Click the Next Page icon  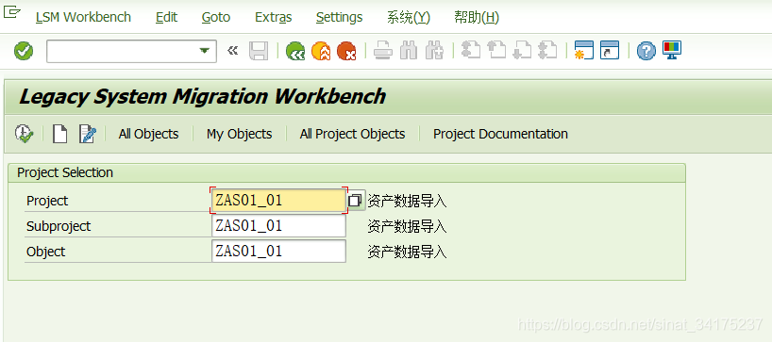(522, 50)
